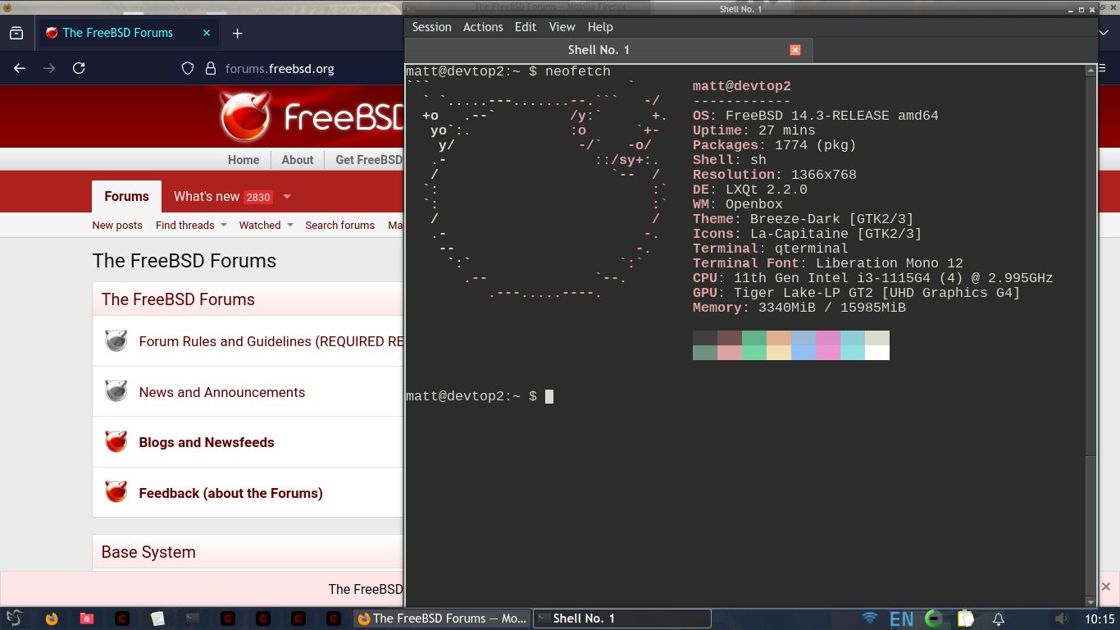Click the padlock site security icon
1120x630 pixels.
click(210, 69)
